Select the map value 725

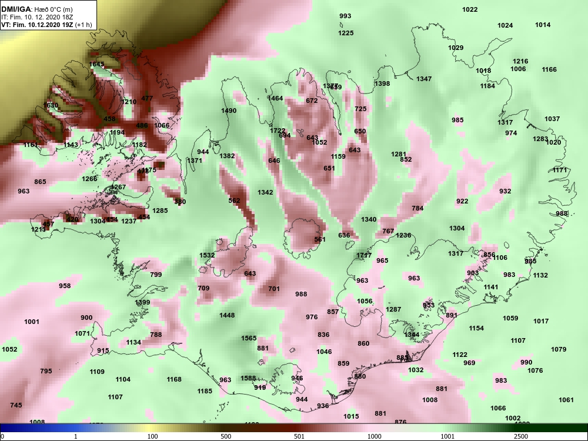pos(360,109)
